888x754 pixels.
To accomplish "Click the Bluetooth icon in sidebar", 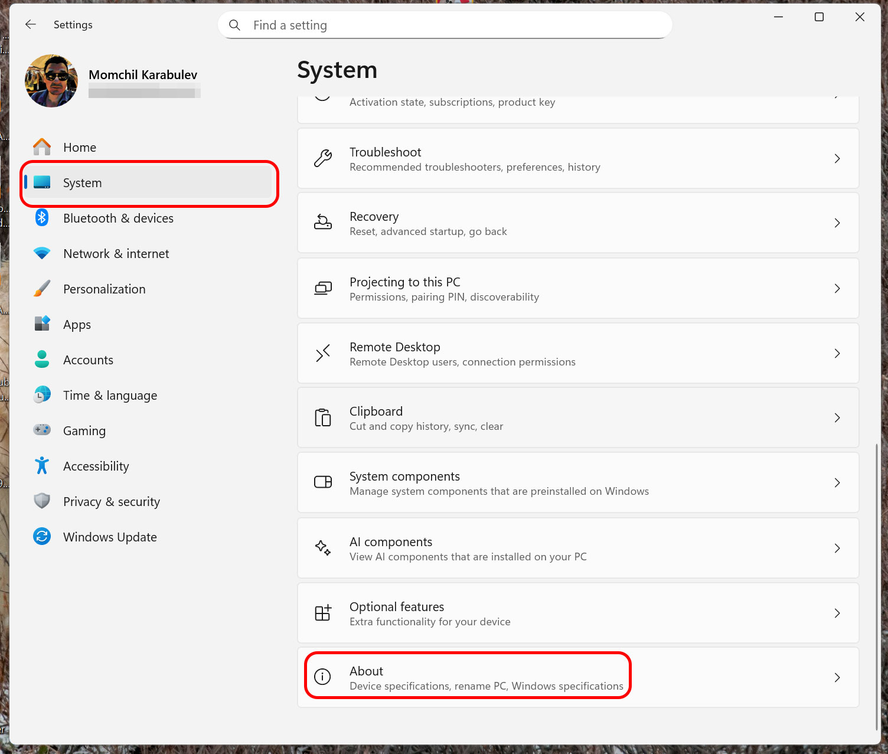I will (x=42, y=218).
